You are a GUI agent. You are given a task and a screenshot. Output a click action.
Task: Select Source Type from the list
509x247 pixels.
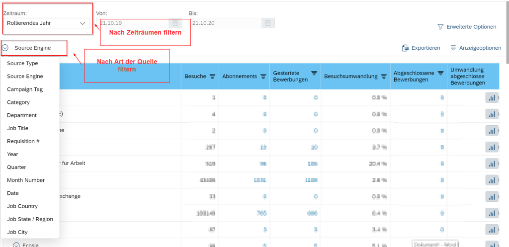coord(22,64)
